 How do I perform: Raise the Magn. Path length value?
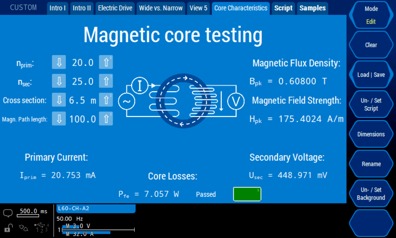point(105,119)
